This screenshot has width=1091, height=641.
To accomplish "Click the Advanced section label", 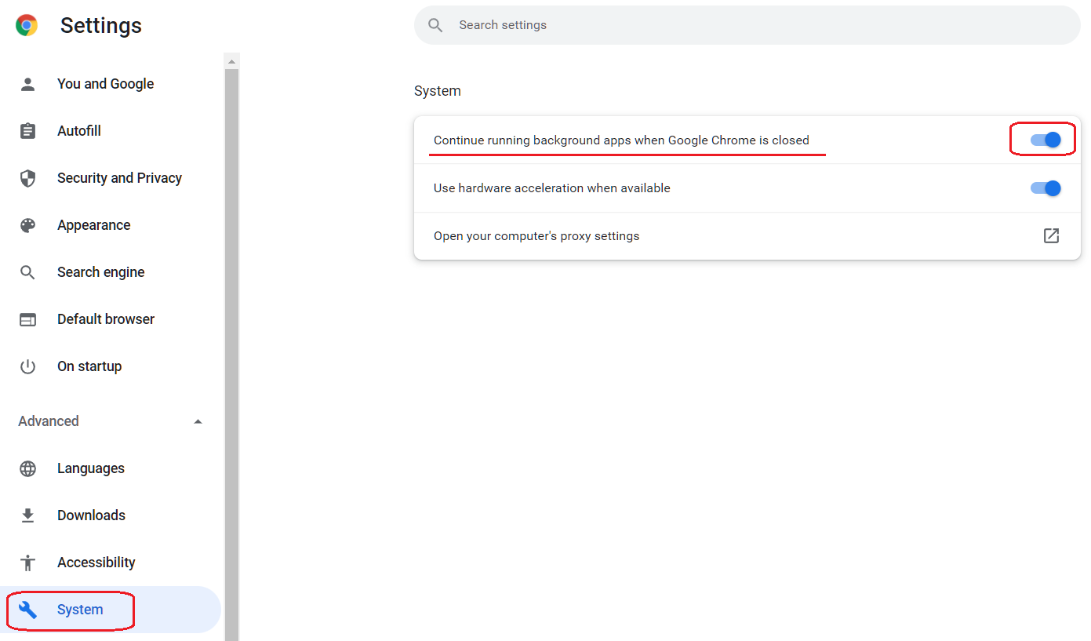I will pos(49,421).
